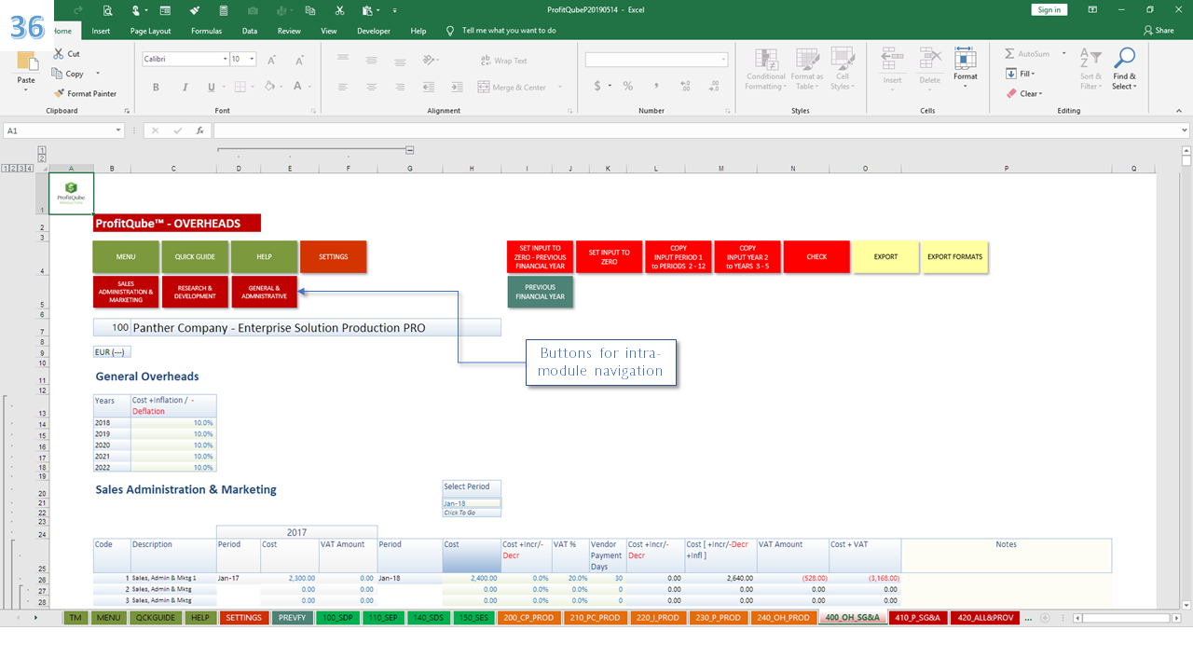Click the QUICK GUIDE button
Viewport: 1193px width, 671px height.
click(x=195, y=257)
